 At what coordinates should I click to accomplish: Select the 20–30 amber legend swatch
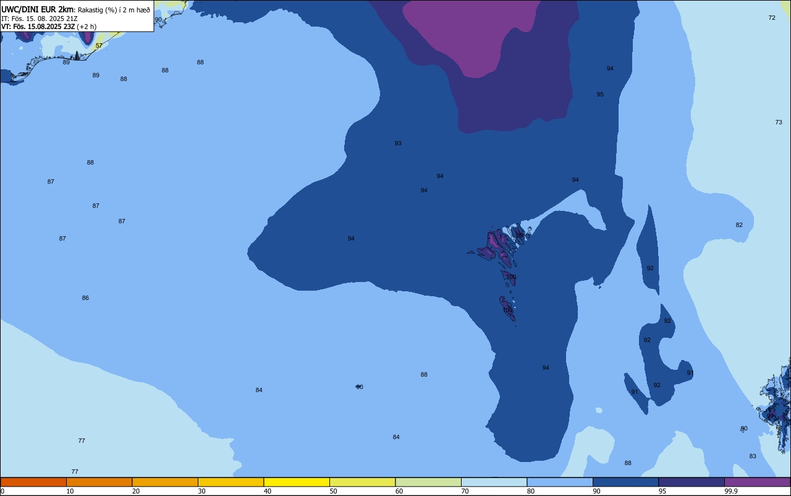coord(165,482)
